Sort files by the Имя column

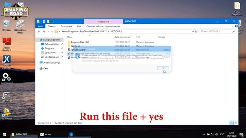pos(69,37)
